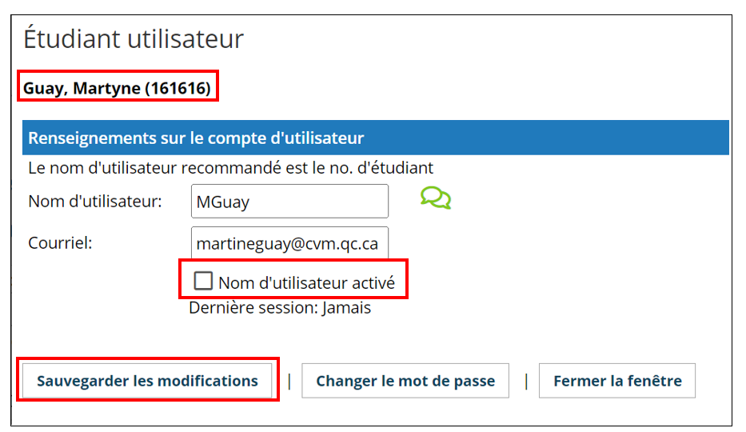The image size is (746, 432).
Task: Click the empty blue header area at right
Action: point(547,138)
